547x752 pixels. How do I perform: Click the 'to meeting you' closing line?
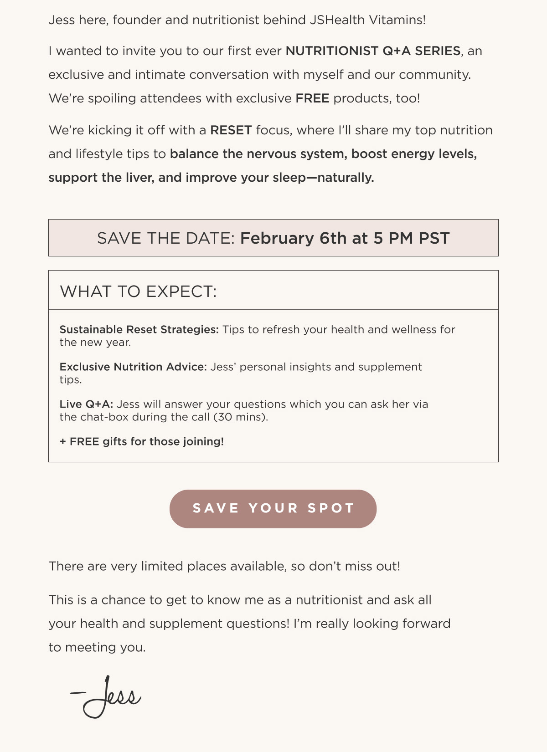(x=97, y=647)
